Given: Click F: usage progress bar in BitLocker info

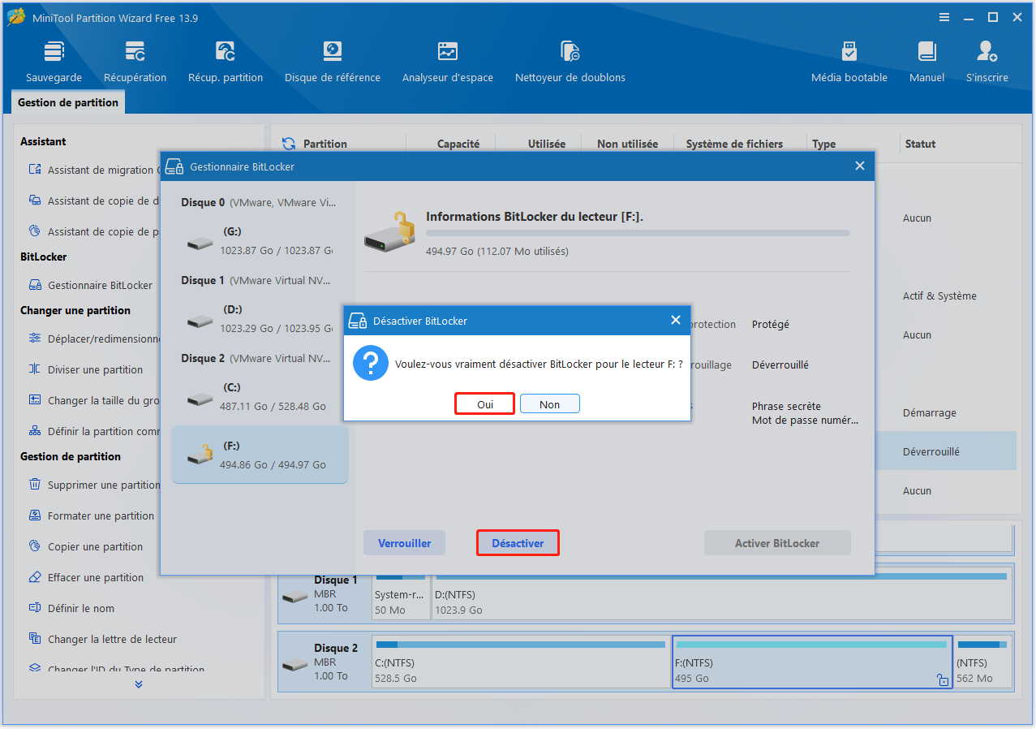Looking at the screenshot, I should [638, 233].
